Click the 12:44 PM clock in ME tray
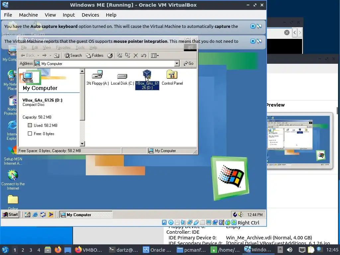The image size is (340, 255). 255,215
